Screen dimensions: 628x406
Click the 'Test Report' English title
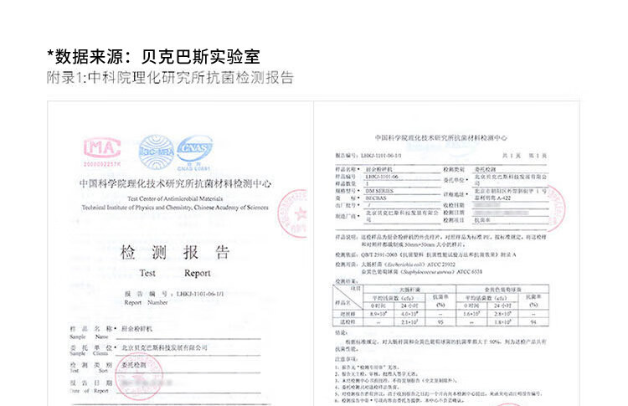point(175,273)
